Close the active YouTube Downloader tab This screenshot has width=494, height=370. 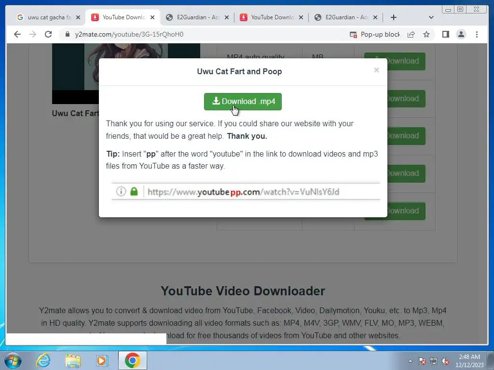pos(152,17)
